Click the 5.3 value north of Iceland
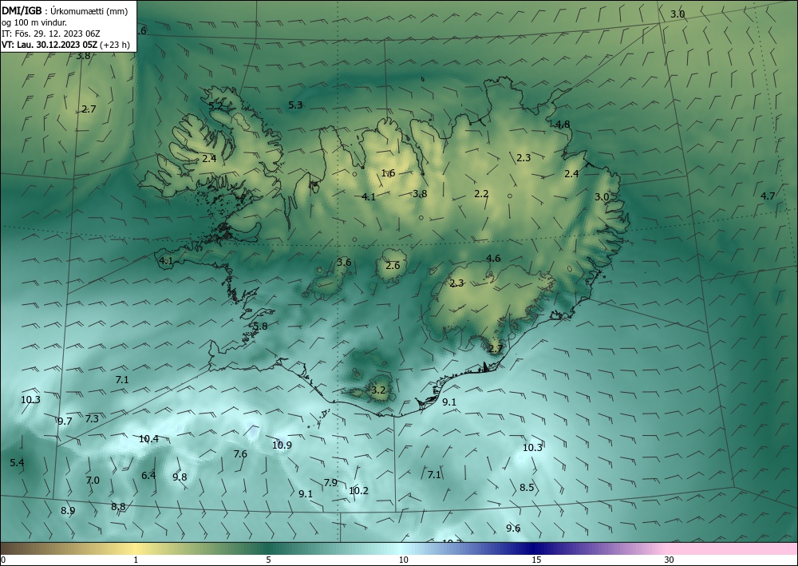This screenshot has height=566, width=798. click(295, 105)
